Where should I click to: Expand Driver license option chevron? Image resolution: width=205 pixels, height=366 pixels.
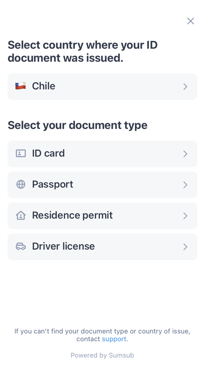click(x=185, y=247)
